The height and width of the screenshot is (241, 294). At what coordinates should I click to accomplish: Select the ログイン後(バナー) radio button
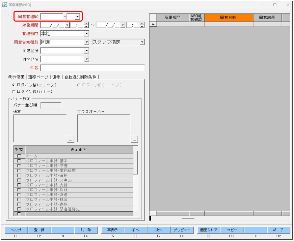point(13,92)
